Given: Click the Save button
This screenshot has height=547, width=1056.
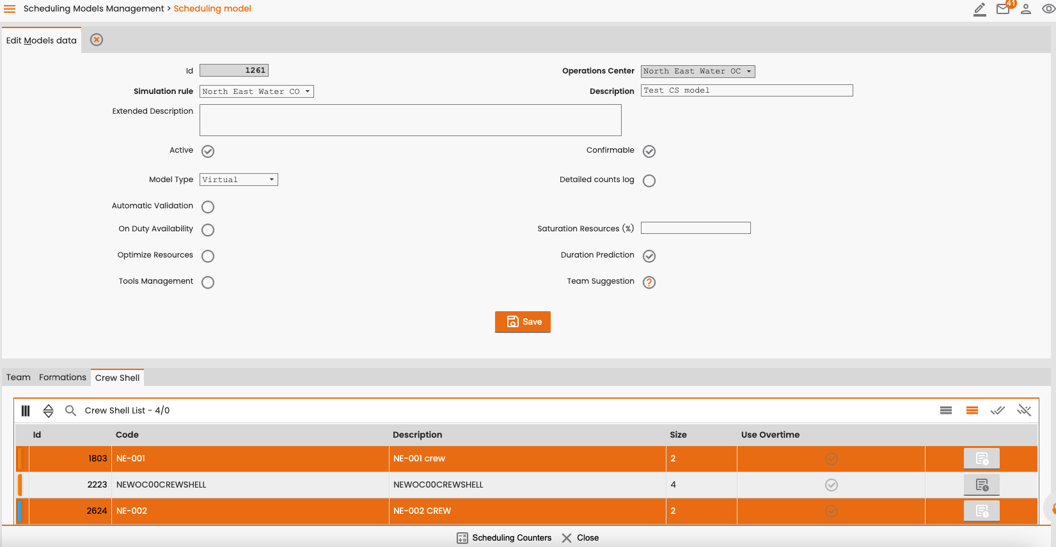Looking at the screenshot, I should [x=523, y=322].
